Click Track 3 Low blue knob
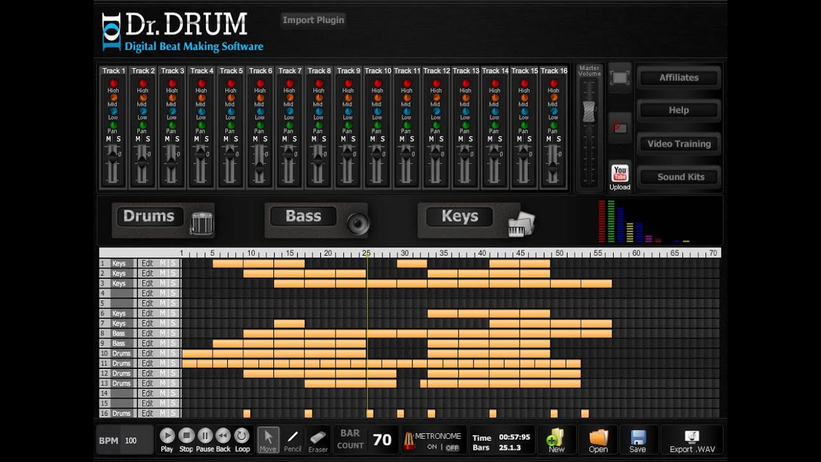Image resolution: width=821 pixels, height=462 pixels. coord(172,111)
